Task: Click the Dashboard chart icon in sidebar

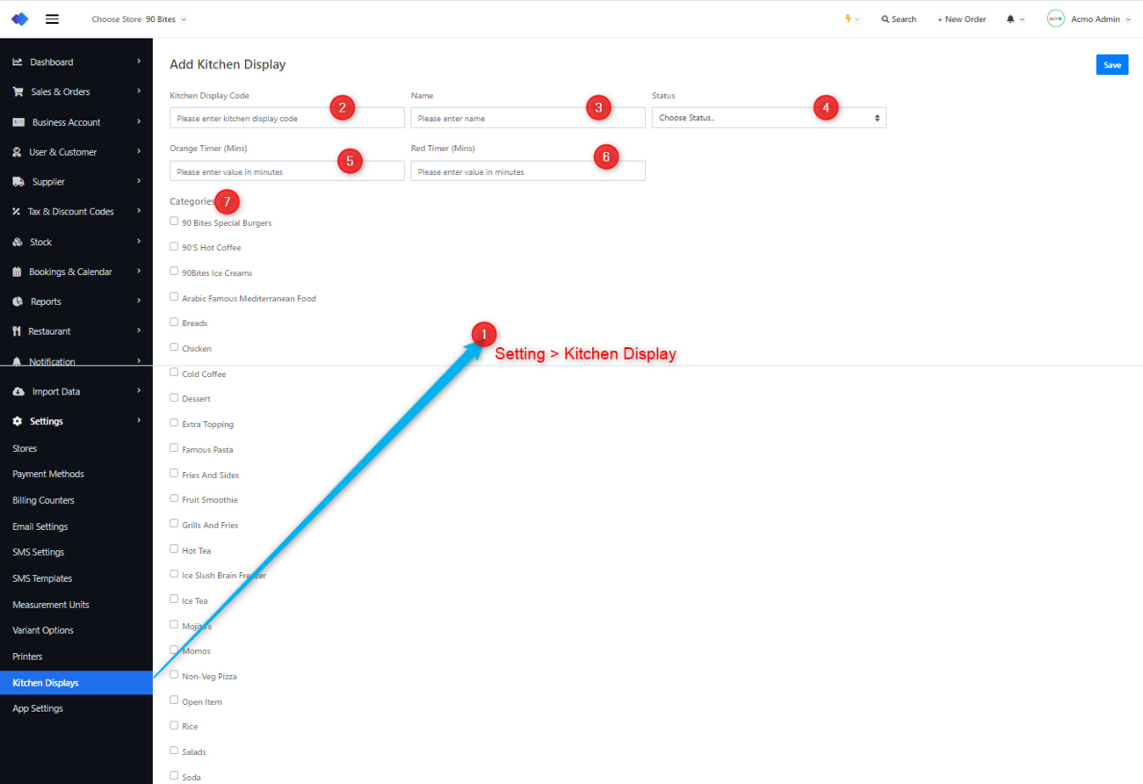Action: pos(18,62)
